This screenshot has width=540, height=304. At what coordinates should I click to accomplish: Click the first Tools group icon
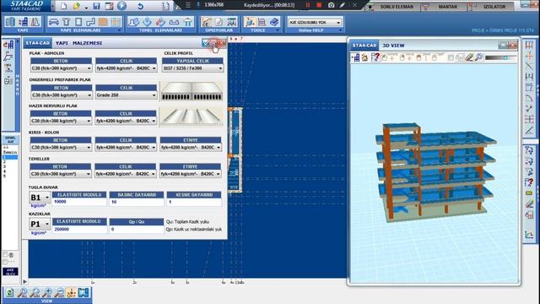click(250, 22)
